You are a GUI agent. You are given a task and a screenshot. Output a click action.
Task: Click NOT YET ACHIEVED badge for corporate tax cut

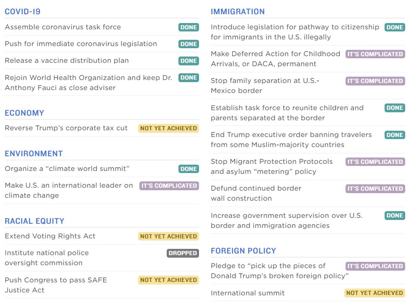(168, 128)
